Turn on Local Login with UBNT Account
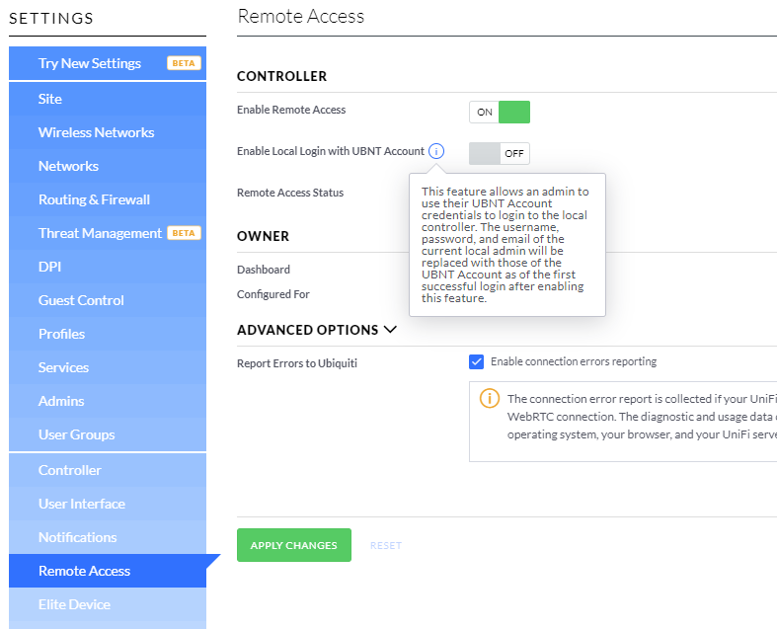The image size is (777, 629). click(x=500, y=153)
